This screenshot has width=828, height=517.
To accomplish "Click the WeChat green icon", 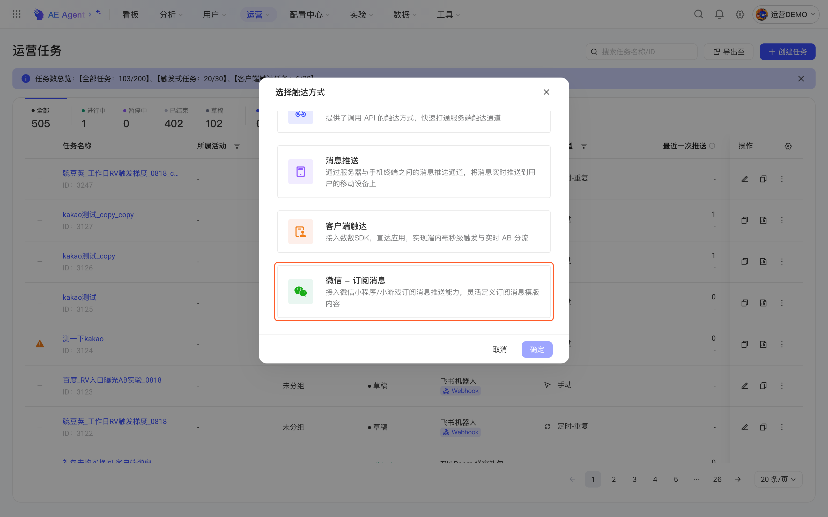I will pyautogui.click(x=300, y=292).
